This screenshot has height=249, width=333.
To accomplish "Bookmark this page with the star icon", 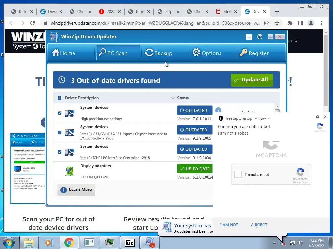I will pos(277,23).
